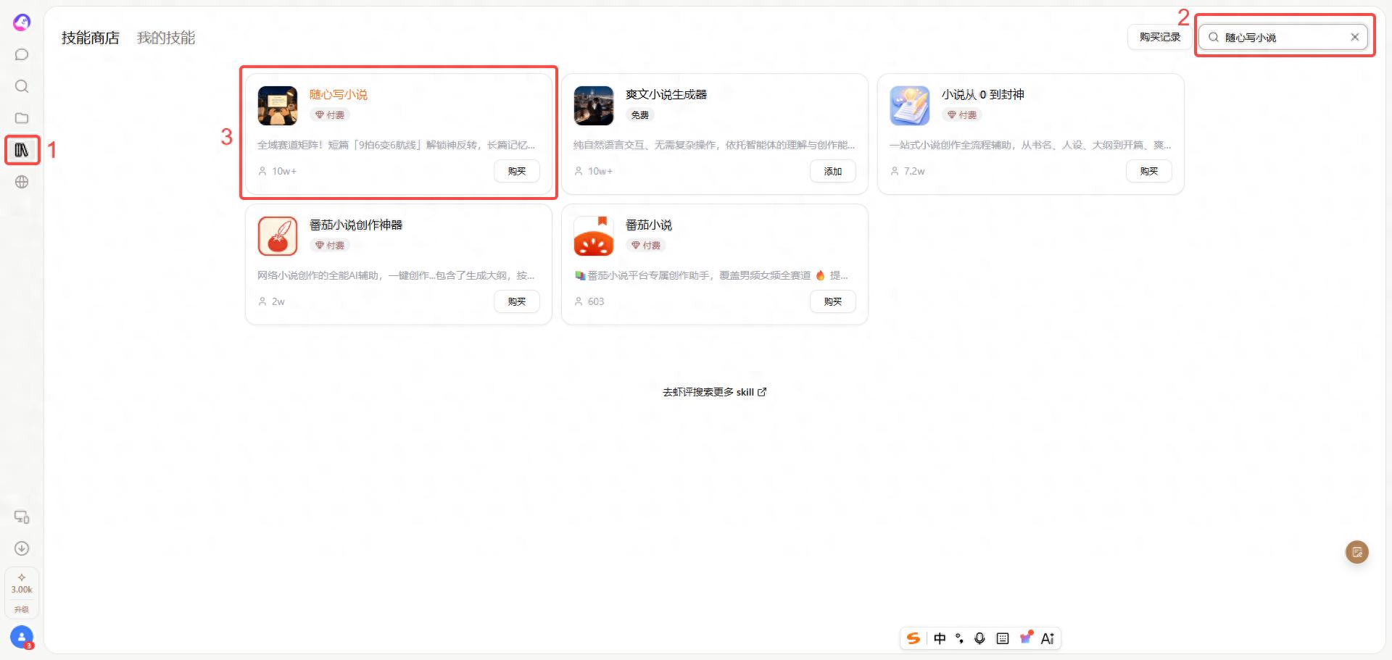Viewport: 1392px width, 660px height.
Task: Click the 付费 badge on 随心写小说
Action: [330, 115]
